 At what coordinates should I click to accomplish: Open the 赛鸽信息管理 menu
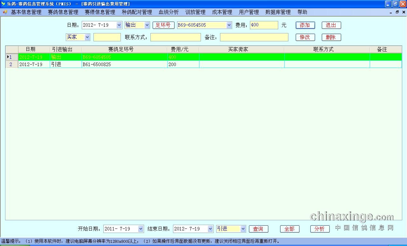click(63, 12)
